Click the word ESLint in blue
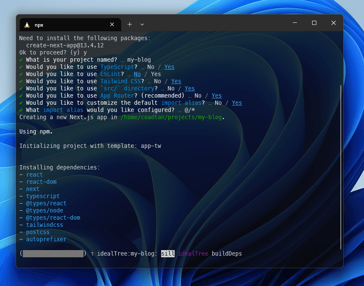364x286 pixels. [x=110, y=74]
